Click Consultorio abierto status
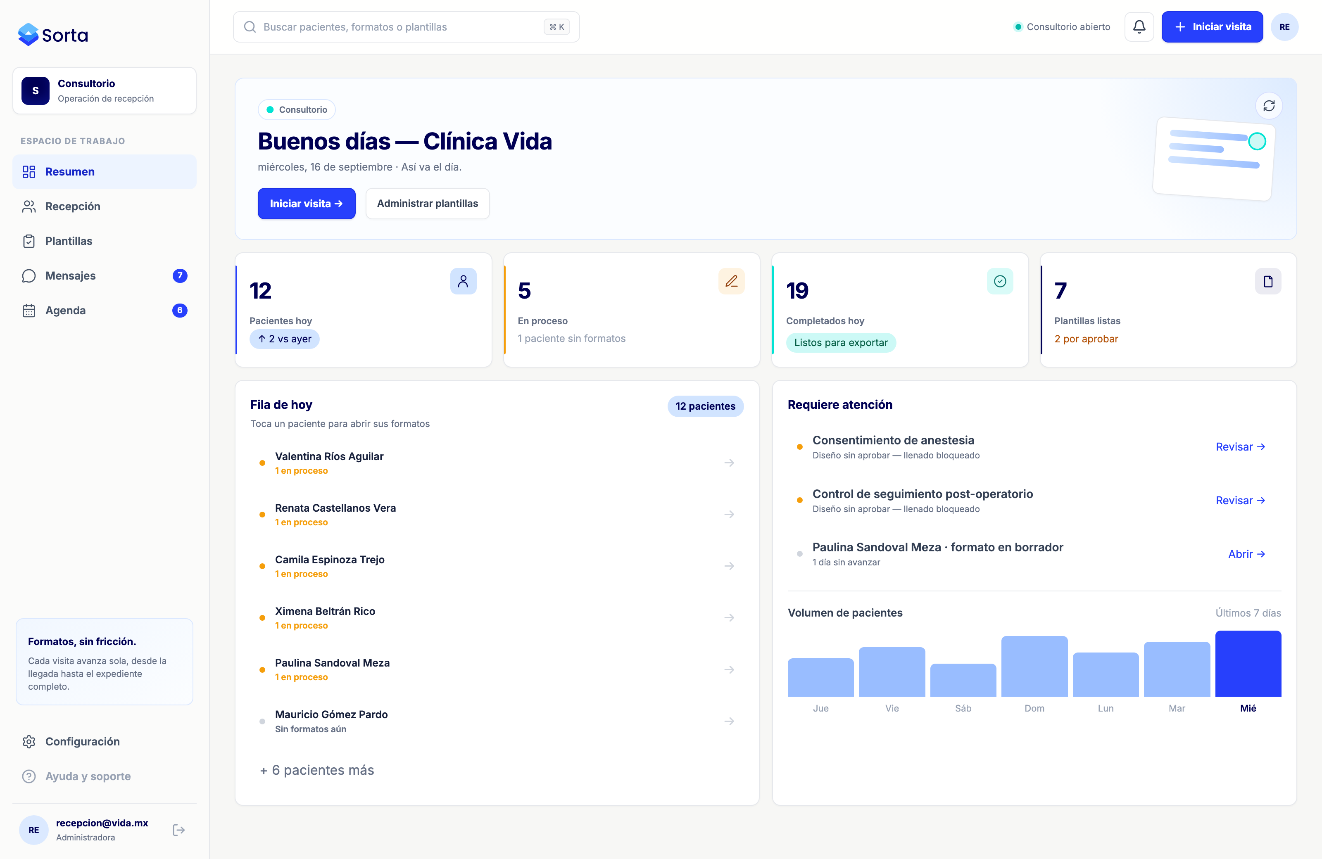 pos(1061,27)
